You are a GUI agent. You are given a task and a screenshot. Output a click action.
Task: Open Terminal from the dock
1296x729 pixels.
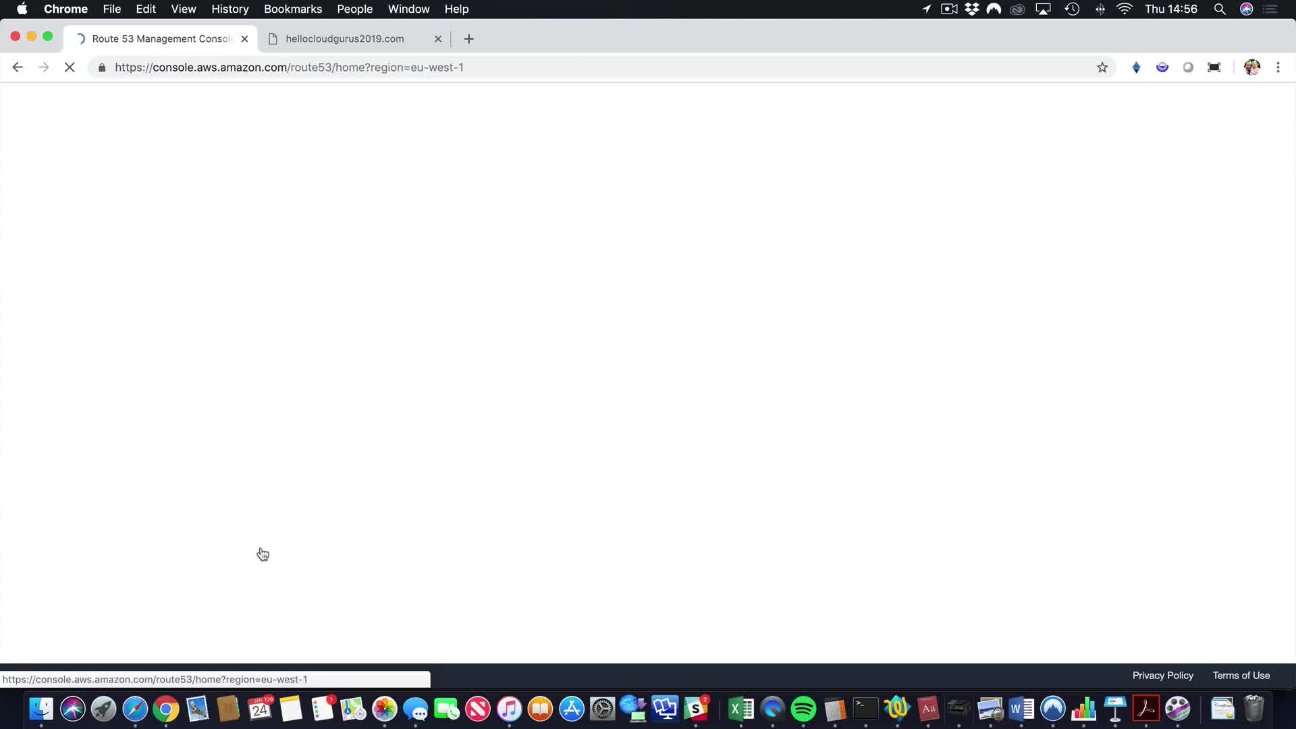(x=865, y=709)
